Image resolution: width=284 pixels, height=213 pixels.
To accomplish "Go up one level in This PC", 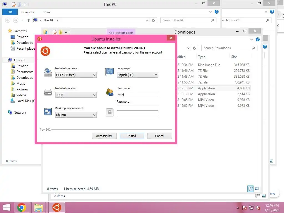I will tap(29, 20).
